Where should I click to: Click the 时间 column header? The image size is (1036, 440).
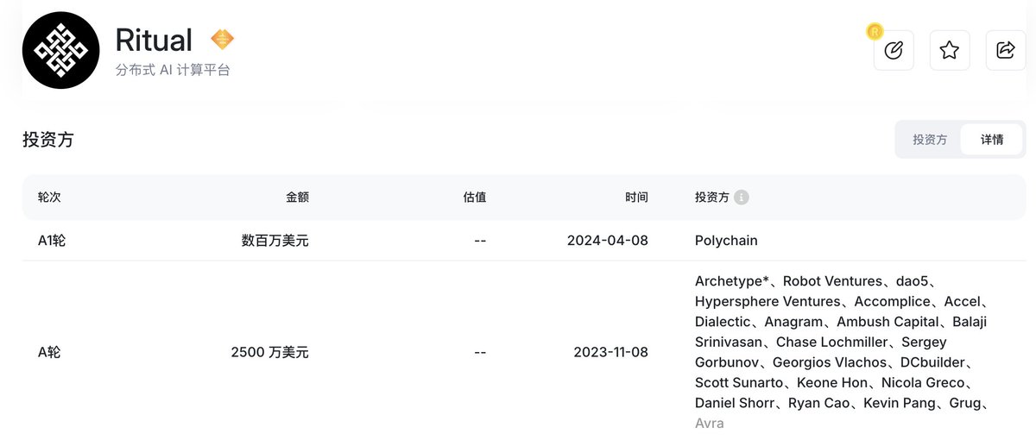coord(636,198)
